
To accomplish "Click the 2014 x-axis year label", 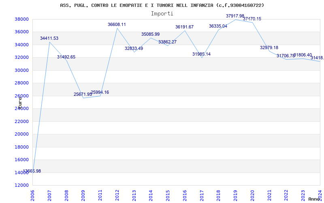I will coord(151,196).
